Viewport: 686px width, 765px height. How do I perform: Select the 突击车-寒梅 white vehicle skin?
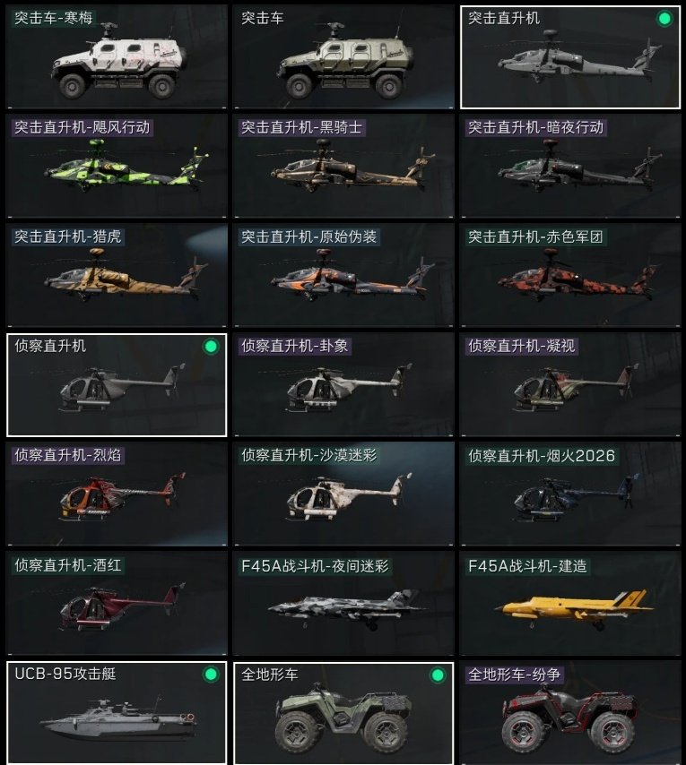117,57
